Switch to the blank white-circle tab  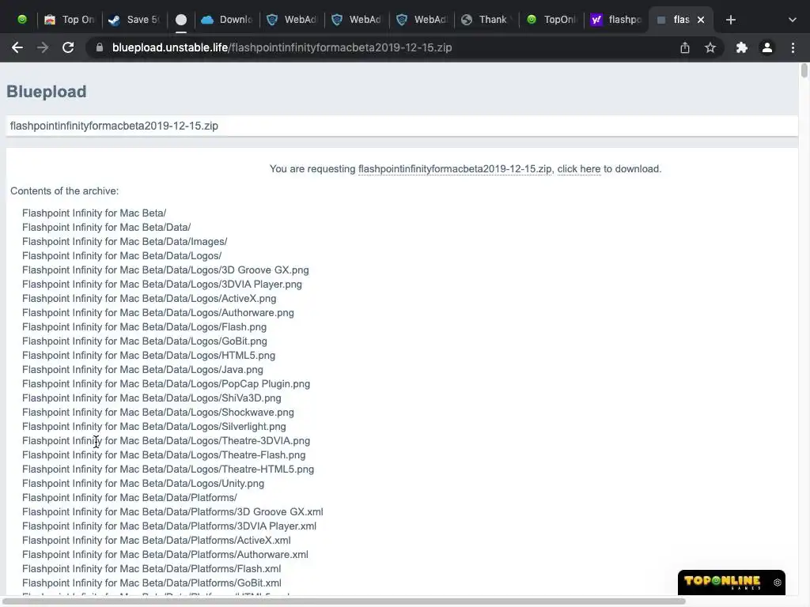181,20
